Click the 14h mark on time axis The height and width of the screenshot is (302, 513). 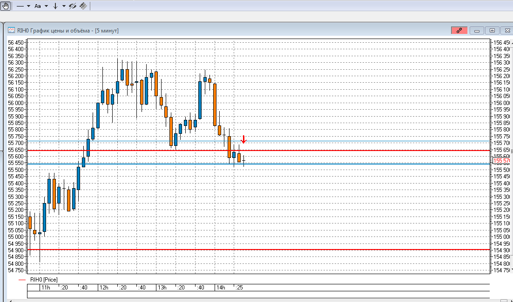click(x=220, y=288)
